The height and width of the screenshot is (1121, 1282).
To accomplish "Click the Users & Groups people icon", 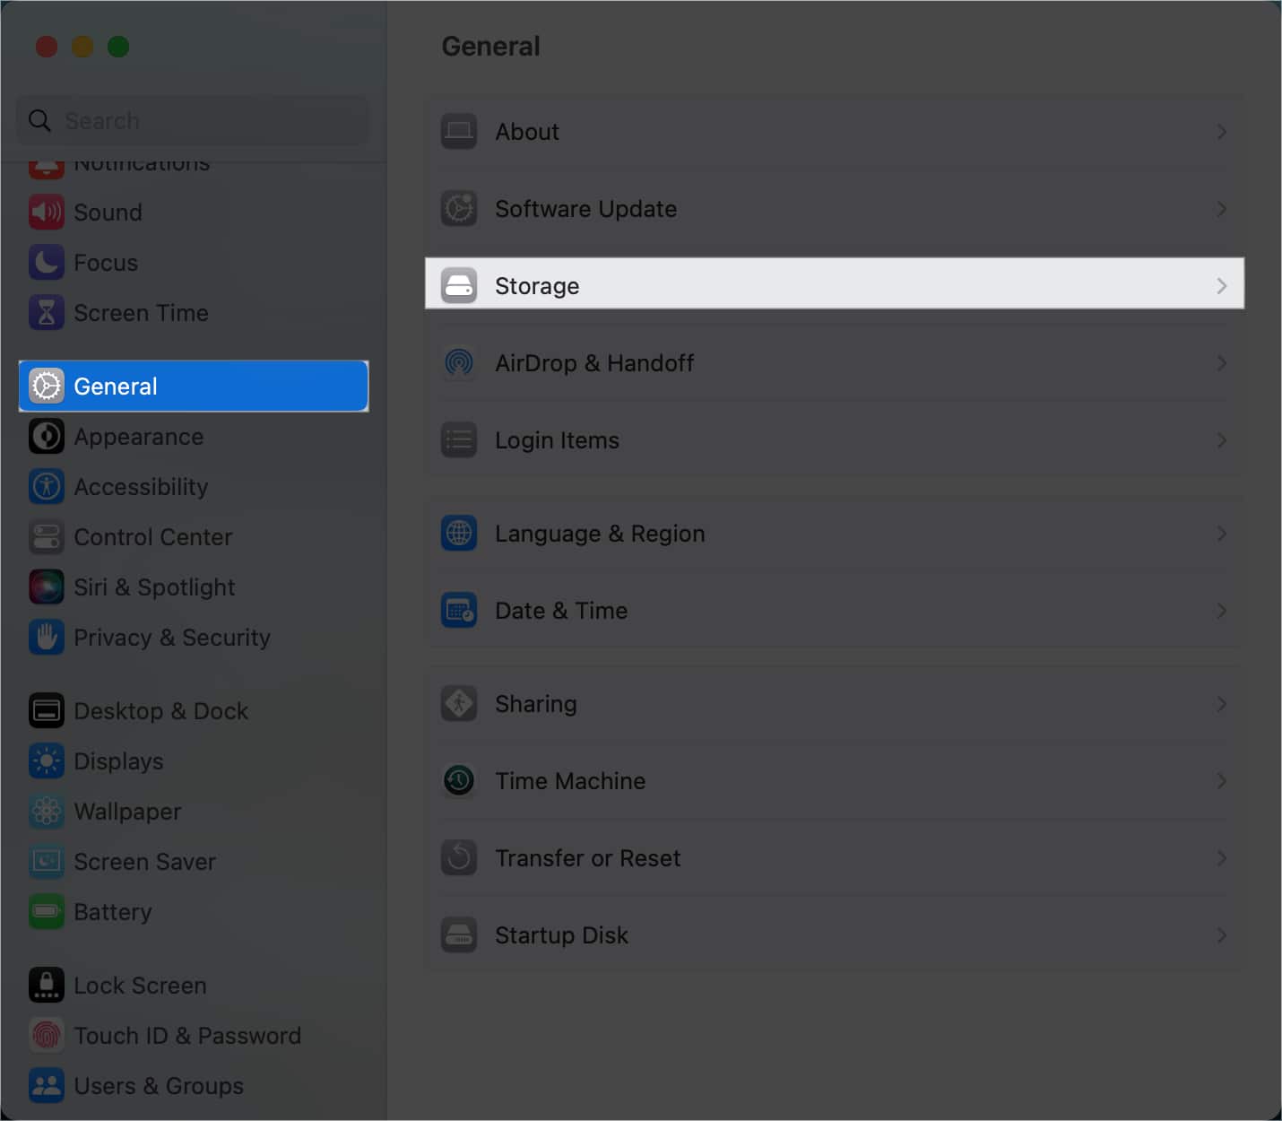I will click(47, 1086).
